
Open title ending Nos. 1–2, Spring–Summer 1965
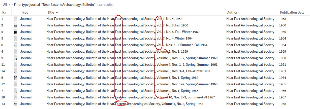132,84
